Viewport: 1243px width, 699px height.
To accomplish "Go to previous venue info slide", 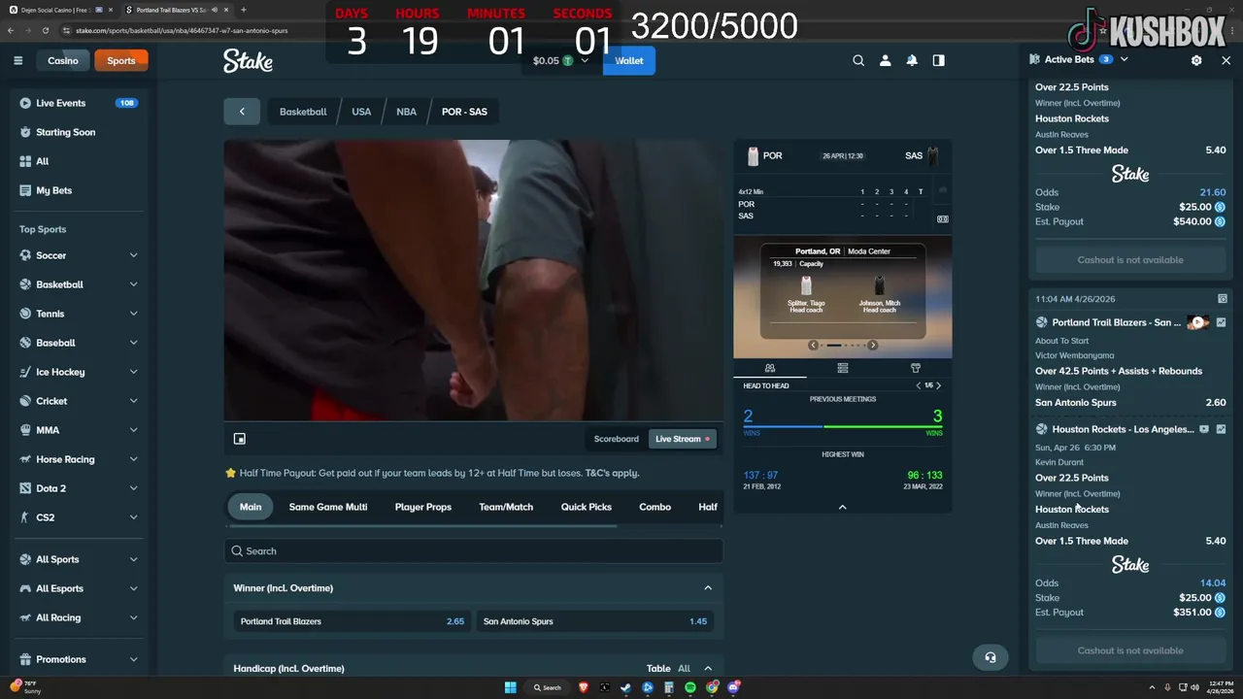I will click(x=813, y=345).
